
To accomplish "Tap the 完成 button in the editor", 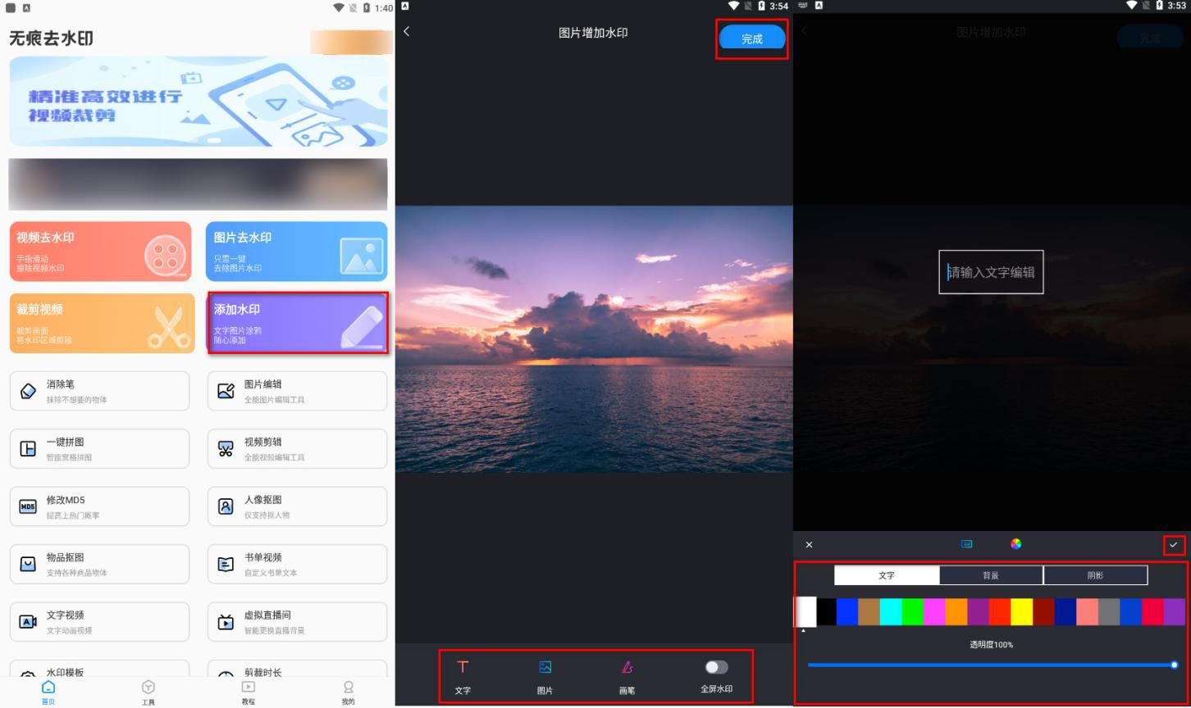I will coord(752,39).
